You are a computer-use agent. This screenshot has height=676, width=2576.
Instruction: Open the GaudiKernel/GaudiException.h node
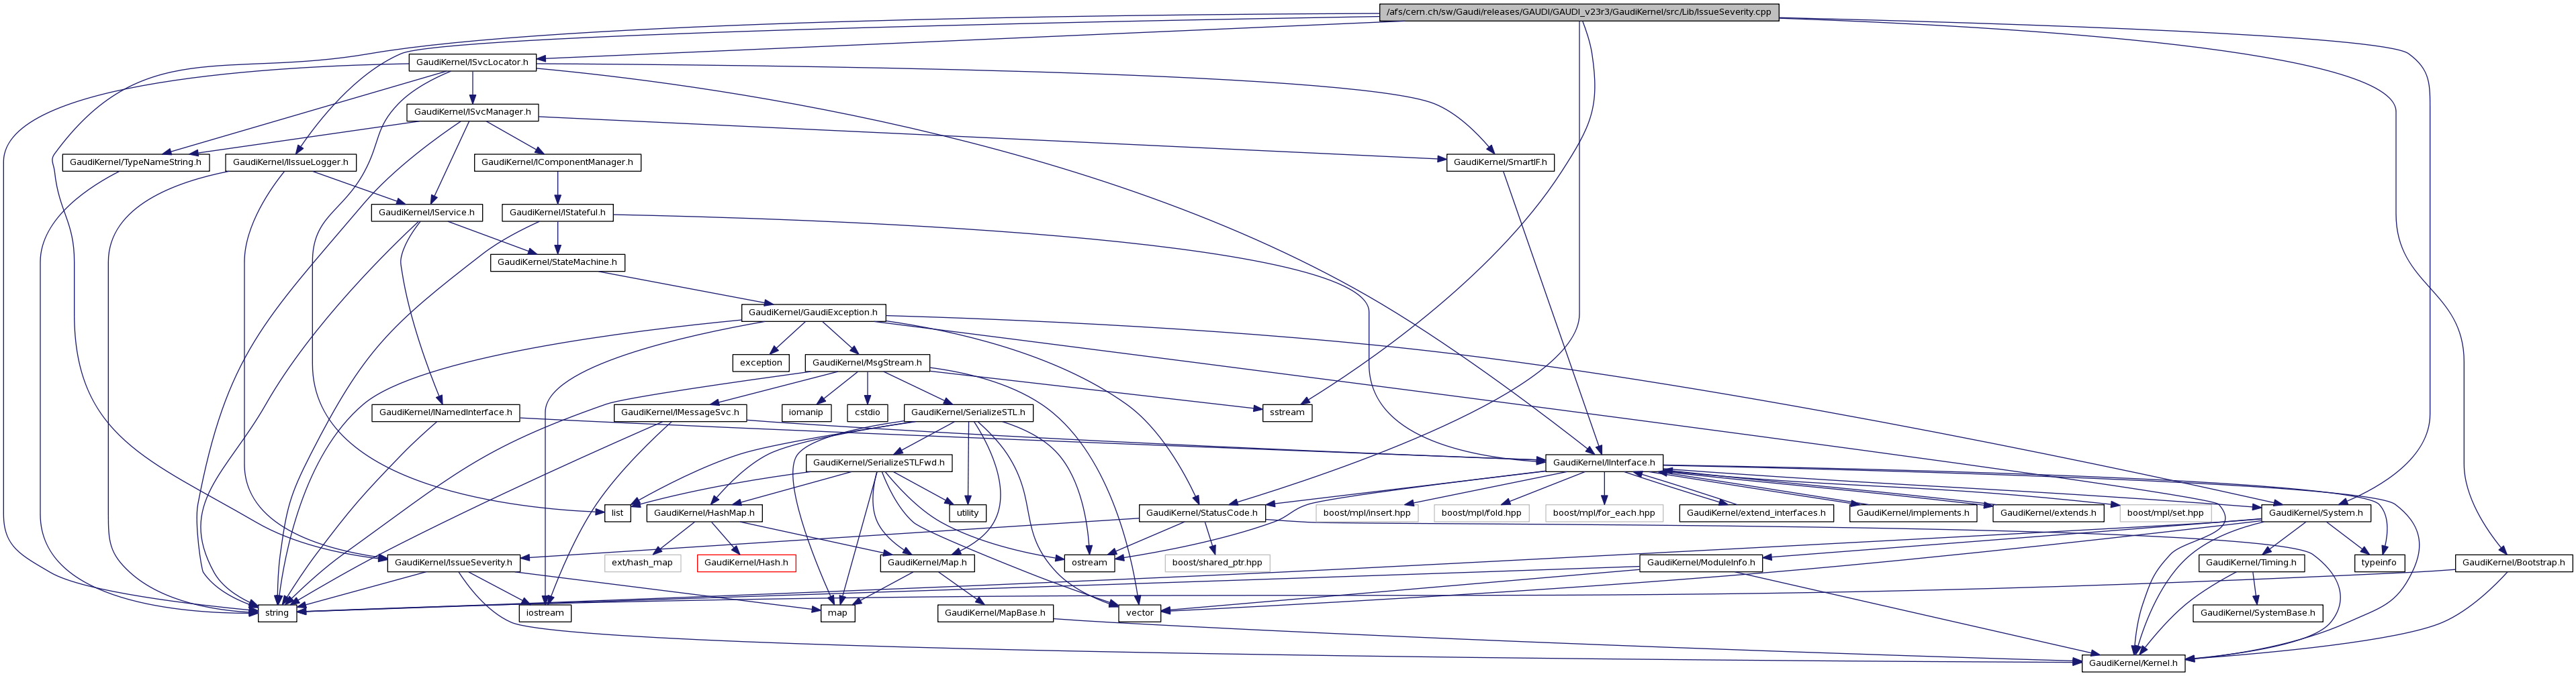click(x=812, y=313)
